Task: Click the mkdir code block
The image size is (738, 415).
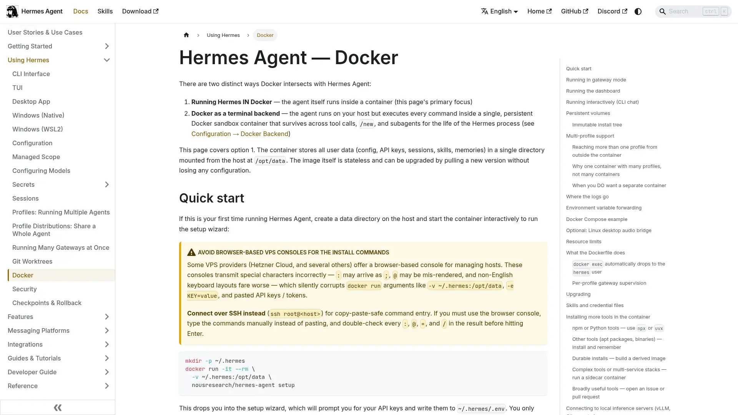Action: [363, 373]
